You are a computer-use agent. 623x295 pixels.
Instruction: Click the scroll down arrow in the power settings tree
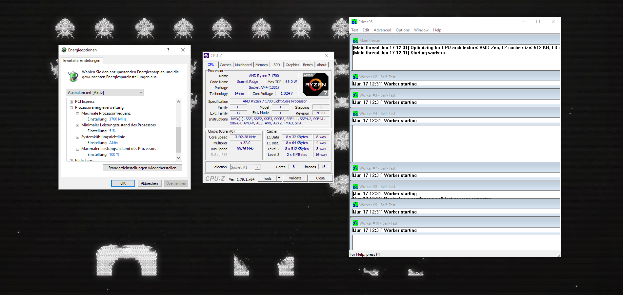point(179,158)
